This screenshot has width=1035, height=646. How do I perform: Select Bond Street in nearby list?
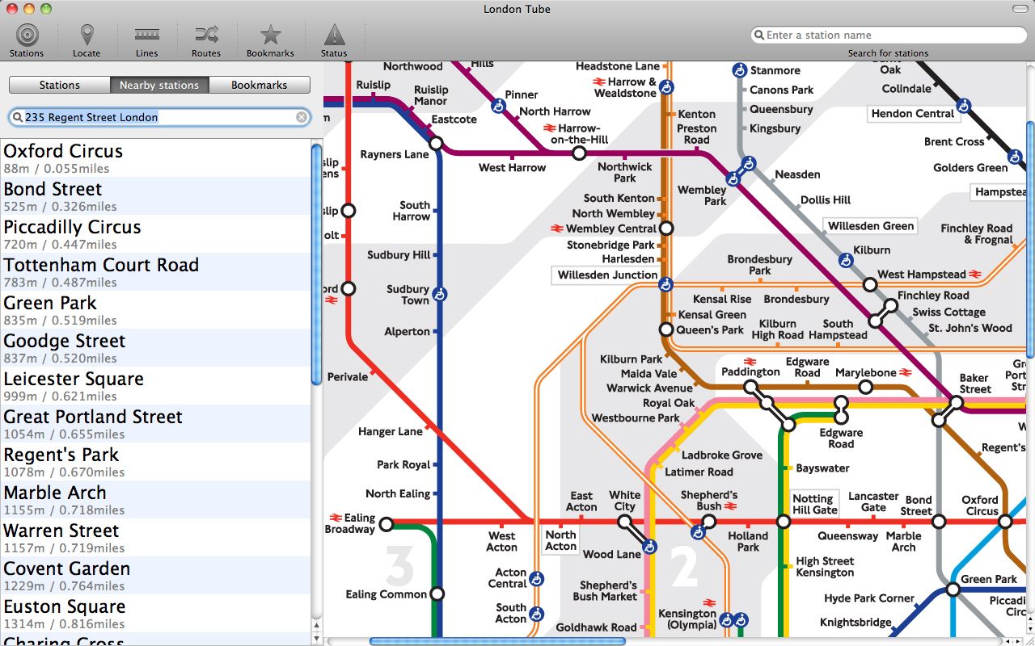[155, 196]
